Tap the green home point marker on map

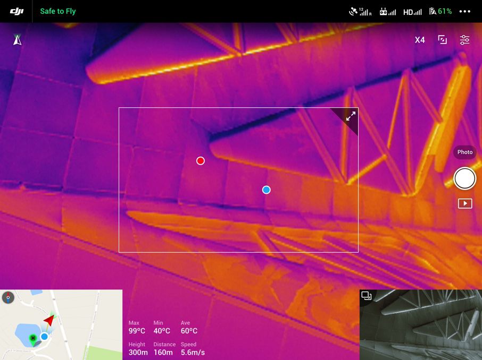(33, 338)
